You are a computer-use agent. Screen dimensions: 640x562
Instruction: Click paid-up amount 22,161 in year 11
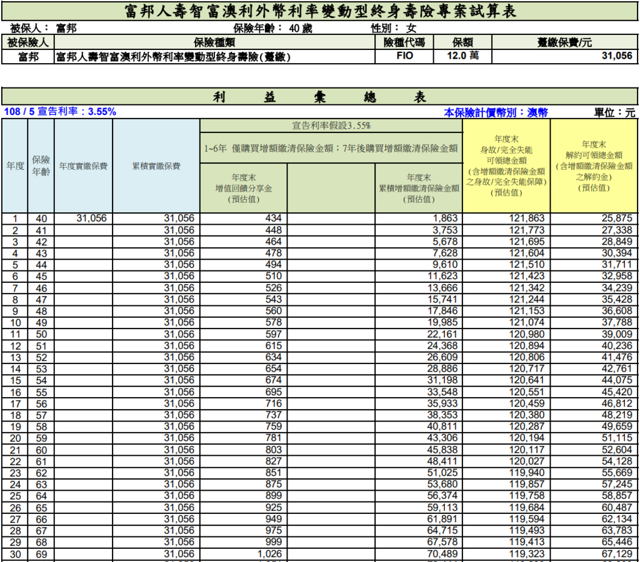pos(443,334)
